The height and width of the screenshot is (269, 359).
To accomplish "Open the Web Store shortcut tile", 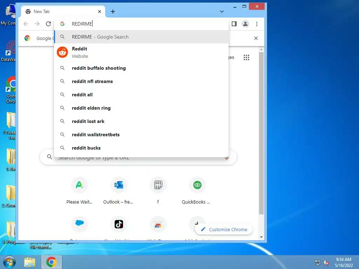I will [158, 225].
